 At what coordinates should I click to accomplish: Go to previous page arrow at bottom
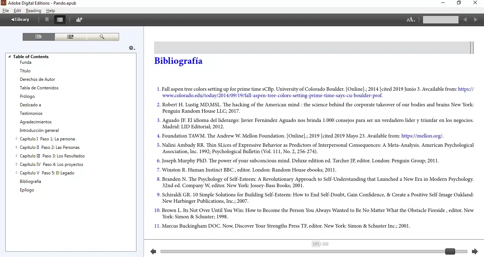tap(153, 251)
